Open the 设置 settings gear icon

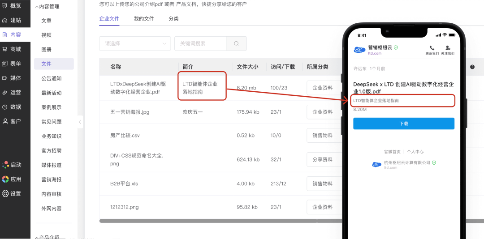[x=5, y=194]
